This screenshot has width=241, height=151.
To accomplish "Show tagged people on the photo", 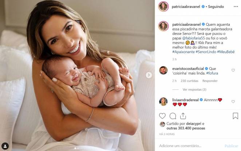I will (5, 146).
